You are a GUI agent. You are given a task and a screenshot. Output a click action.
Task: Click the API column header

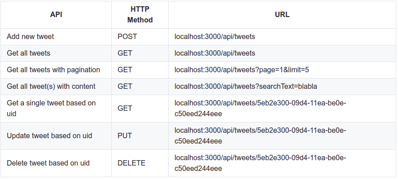(x=56, y=15)
